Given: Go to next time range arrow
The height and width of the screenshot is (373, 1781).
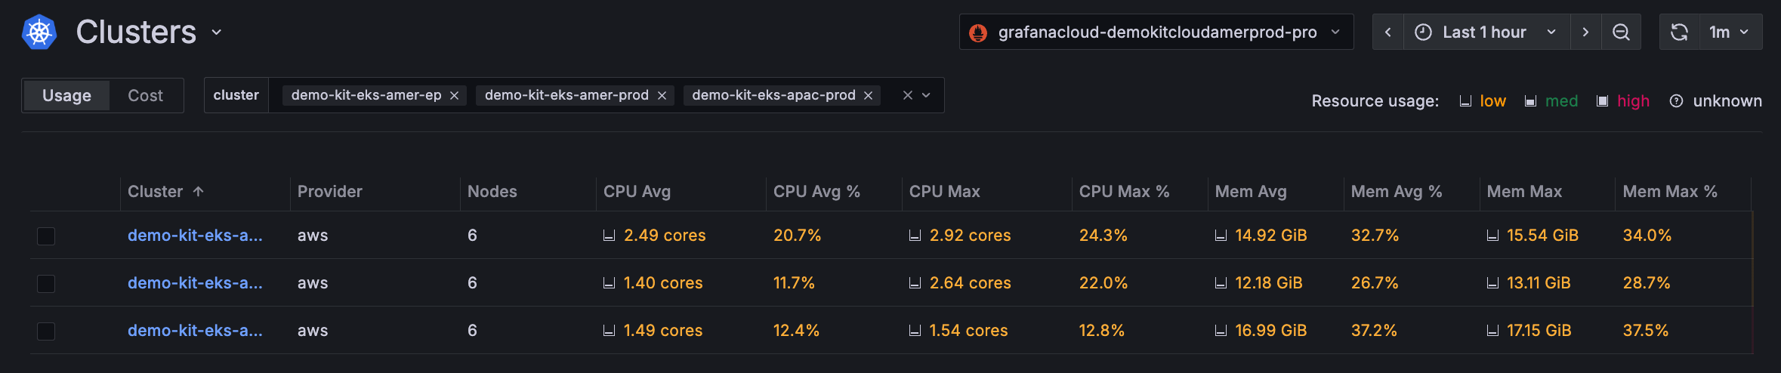Looking at the screenshot, I should 1585,32.
